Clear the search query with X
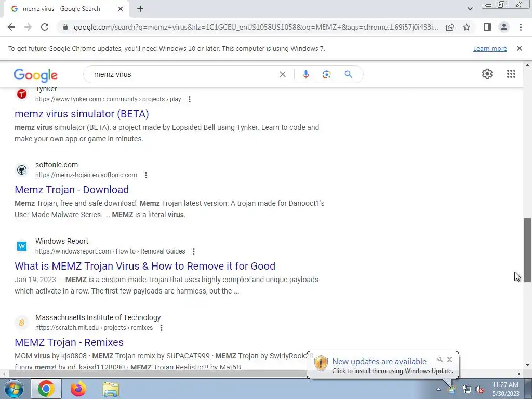Screen dimensions: 532x399 pyautogui.click(x=282, y=74)
